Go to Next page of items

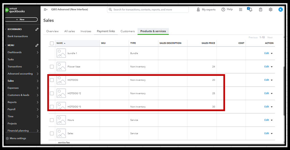270,37
